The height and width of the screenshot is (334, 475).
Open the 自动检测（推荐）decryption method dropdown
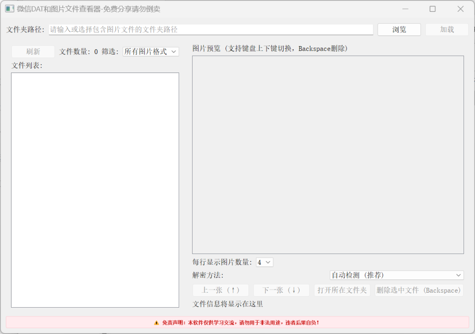tap(396, 275)
